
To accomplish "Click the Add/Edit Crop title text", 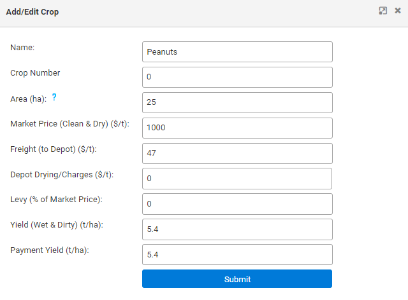I will (x=33, y=12).
